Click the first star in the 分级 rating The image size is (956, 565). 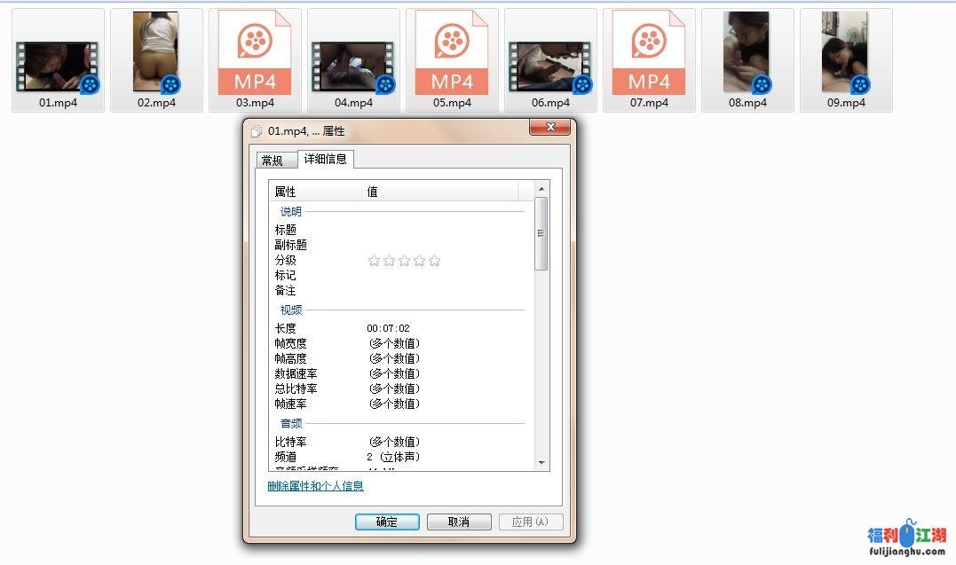click(374, 261)
